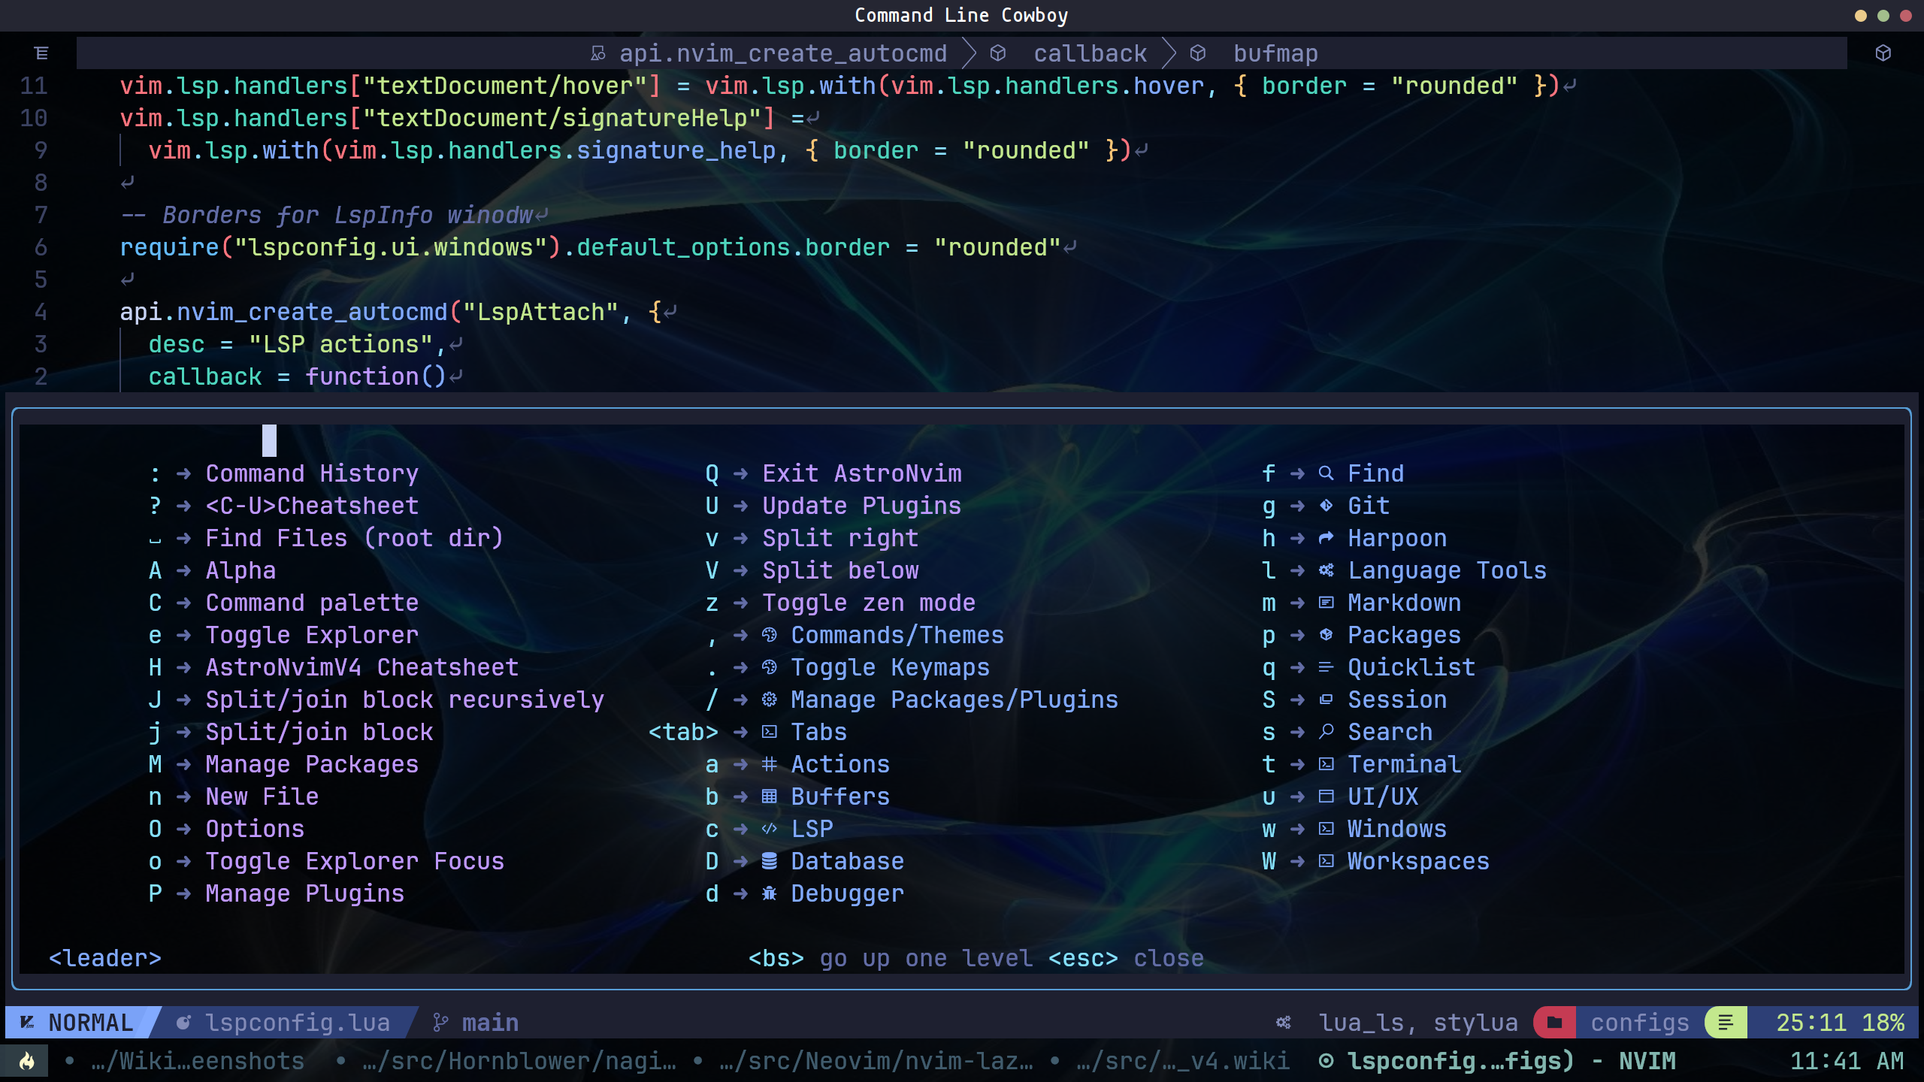Click the flame icon in bottom bar
Viewport: 1924px width, 1082px height.
pyautogui.click(x=27, y=1061)
